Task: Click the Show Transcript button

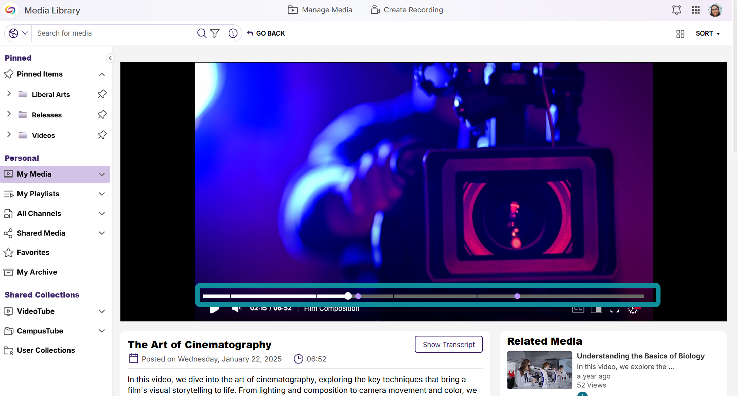Action: [449, 344]
